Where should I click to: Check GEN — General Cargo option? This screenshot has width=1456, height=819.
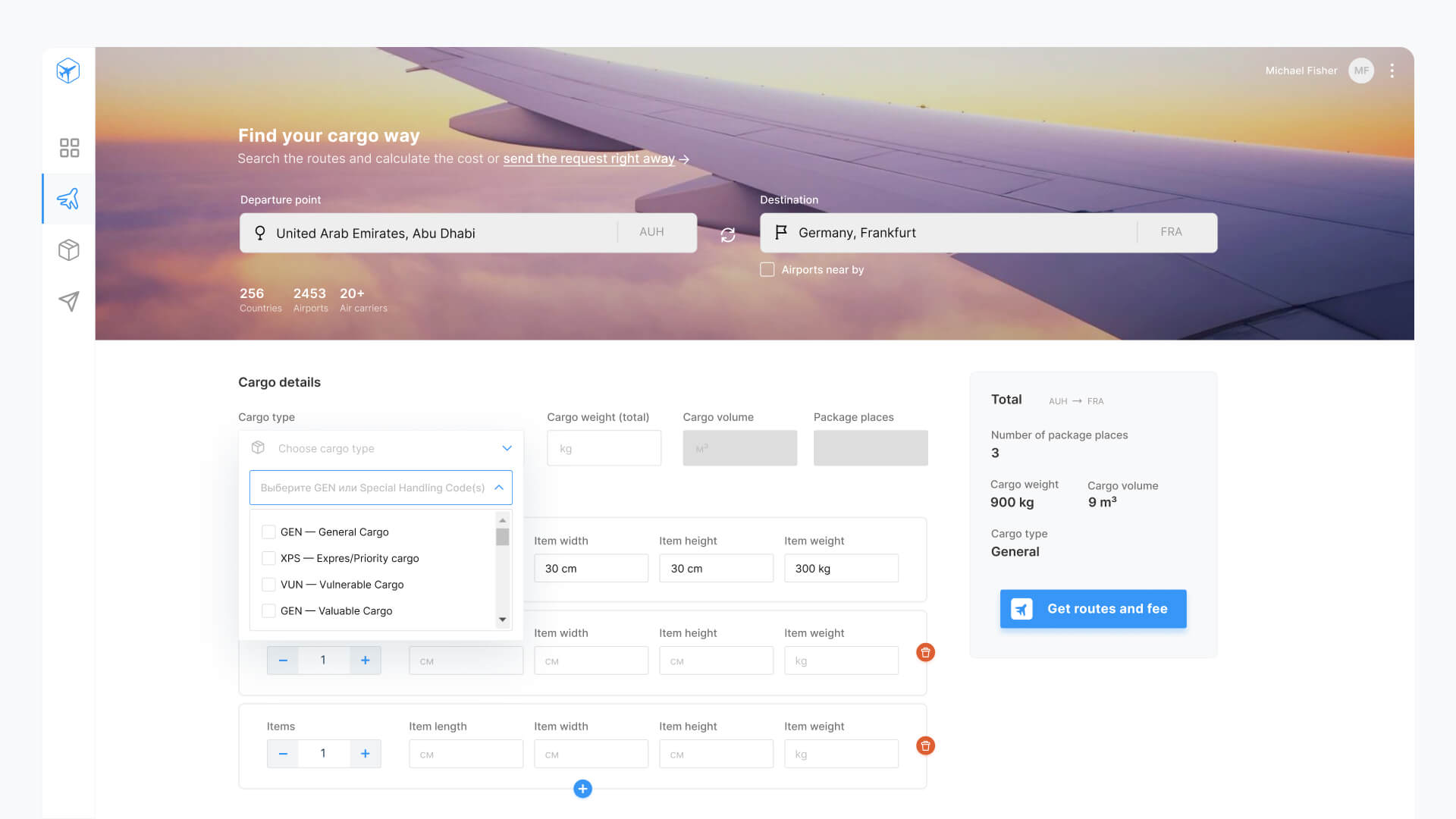pyautogui.click(x=268, y=532)
